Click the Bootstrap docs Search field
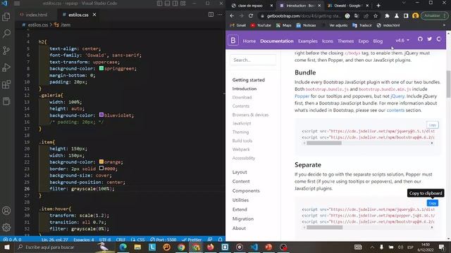The image size is (451, 253). [x=253, y=60]
